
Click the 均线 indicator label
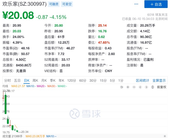point(5,86)
